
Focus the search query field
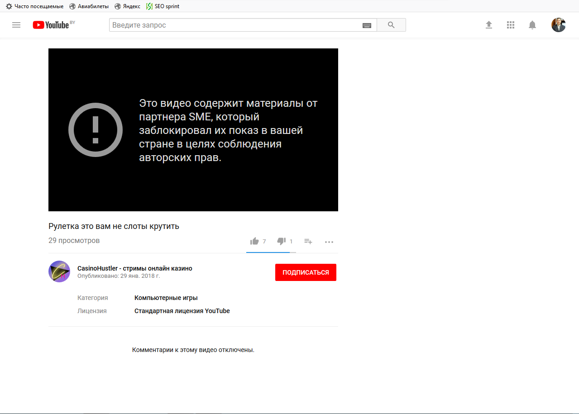click(x=235, y=25)
